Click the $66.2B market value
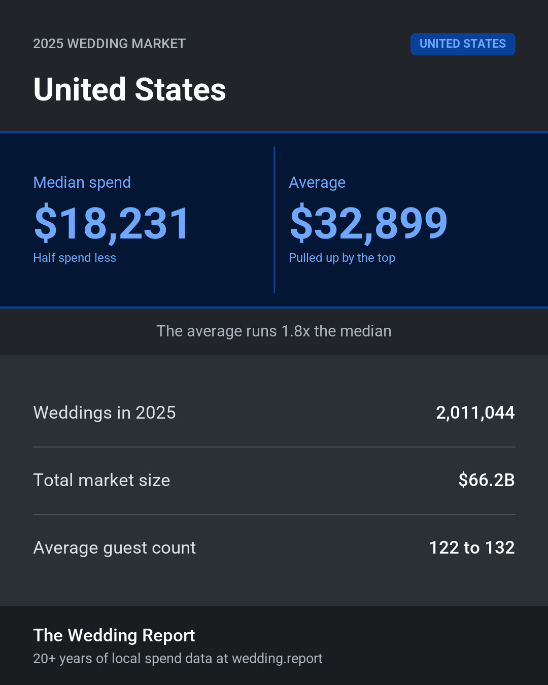548x685 pixels. (487, 480)
